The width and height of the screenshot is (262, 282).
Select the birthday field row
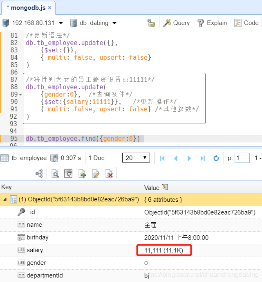click(131, 237)
